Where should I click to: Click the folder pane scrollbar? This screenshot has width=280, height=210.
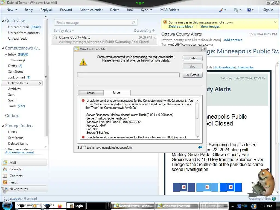46,78
